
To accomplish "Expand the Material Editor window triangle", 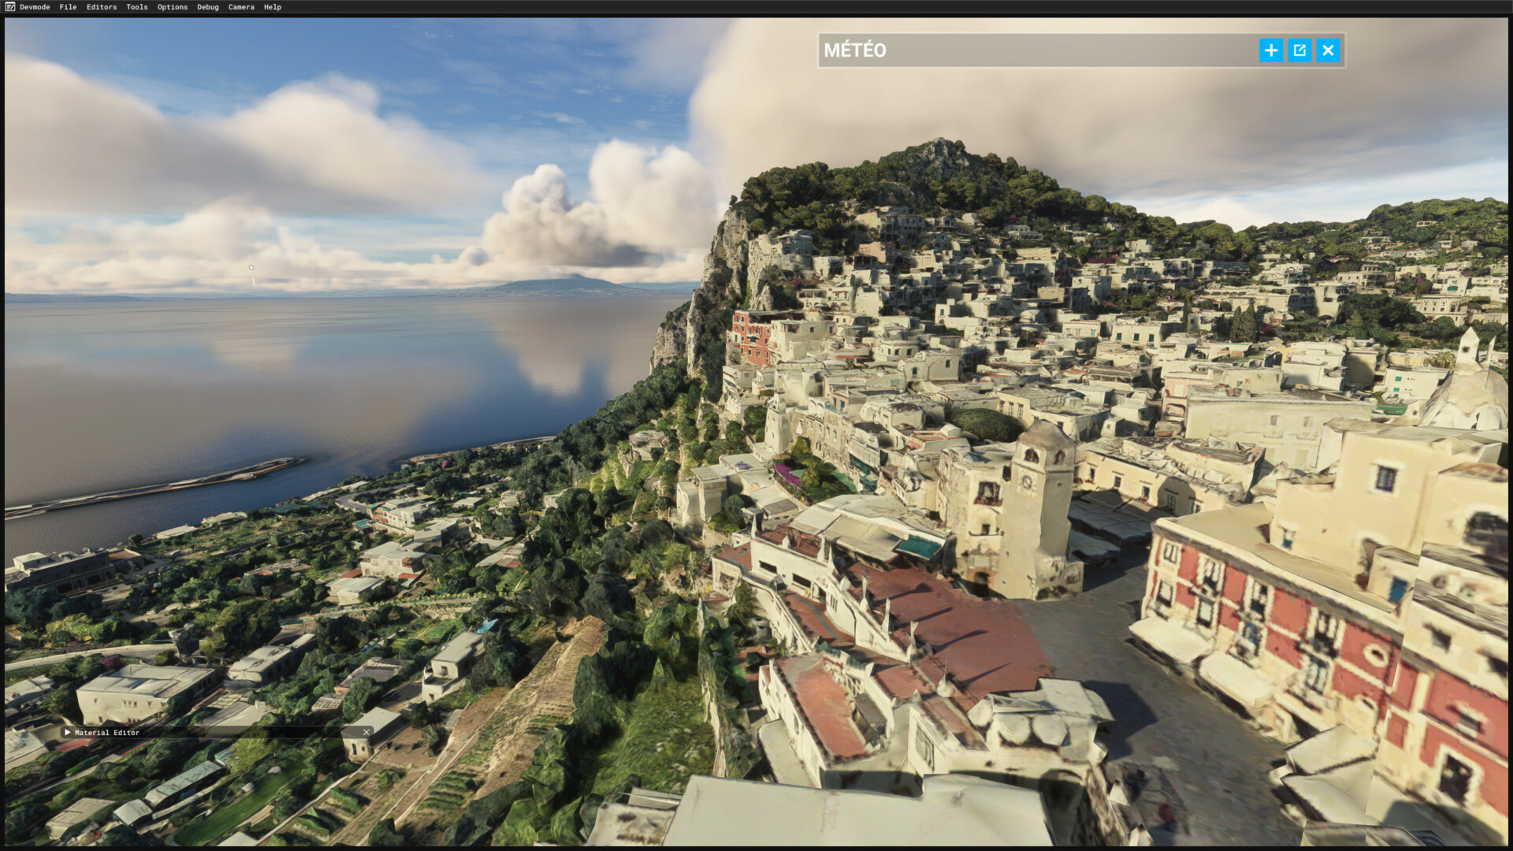I will (x=68, y=732).
